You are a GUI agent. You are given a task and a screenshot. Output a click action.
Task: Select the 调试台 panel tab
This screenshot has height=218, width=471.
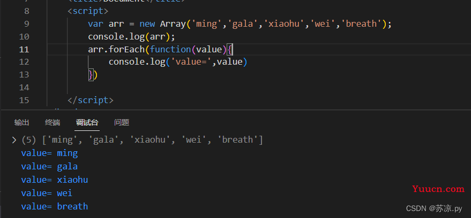point(87,122)
